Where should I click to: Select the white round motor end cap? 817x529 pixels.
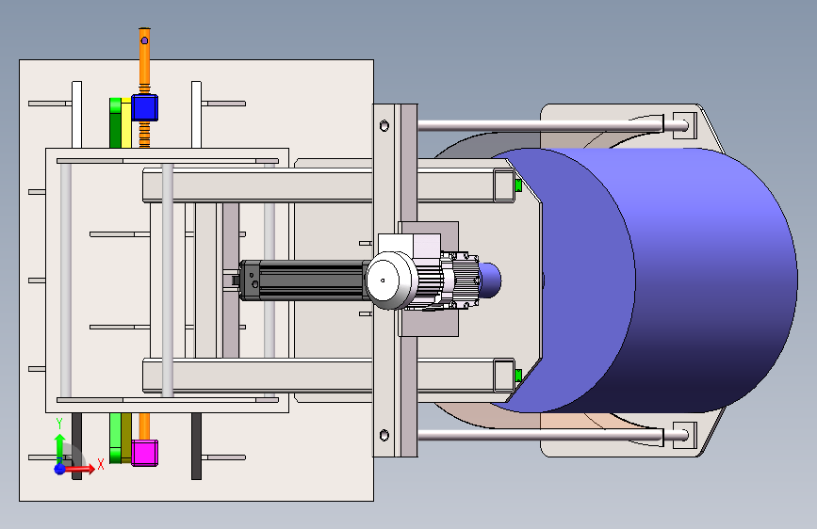click(x=390, y=281)
